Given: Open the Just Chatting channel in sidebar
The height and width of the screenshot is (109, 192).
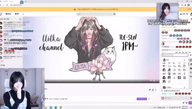Looking at the screenshot, I should pyautogui.click(x=11, y=36).
